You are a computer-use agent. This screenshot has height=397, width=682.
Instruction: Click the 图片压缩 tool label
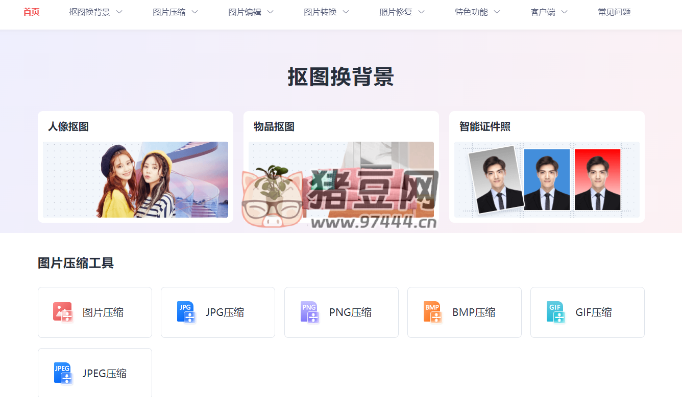(103, 312)
